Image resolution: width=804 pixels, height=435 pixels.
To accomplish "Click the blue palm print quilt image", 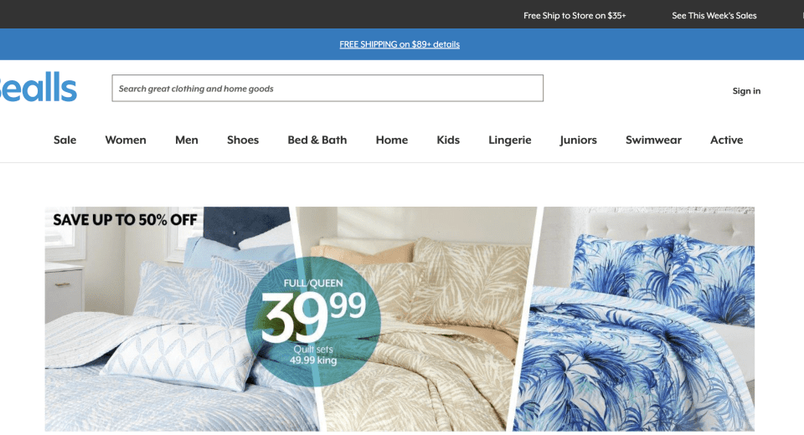I will 636,319.
